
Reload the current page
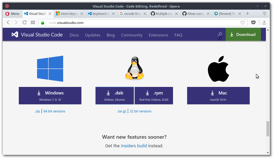click(24, 23)
